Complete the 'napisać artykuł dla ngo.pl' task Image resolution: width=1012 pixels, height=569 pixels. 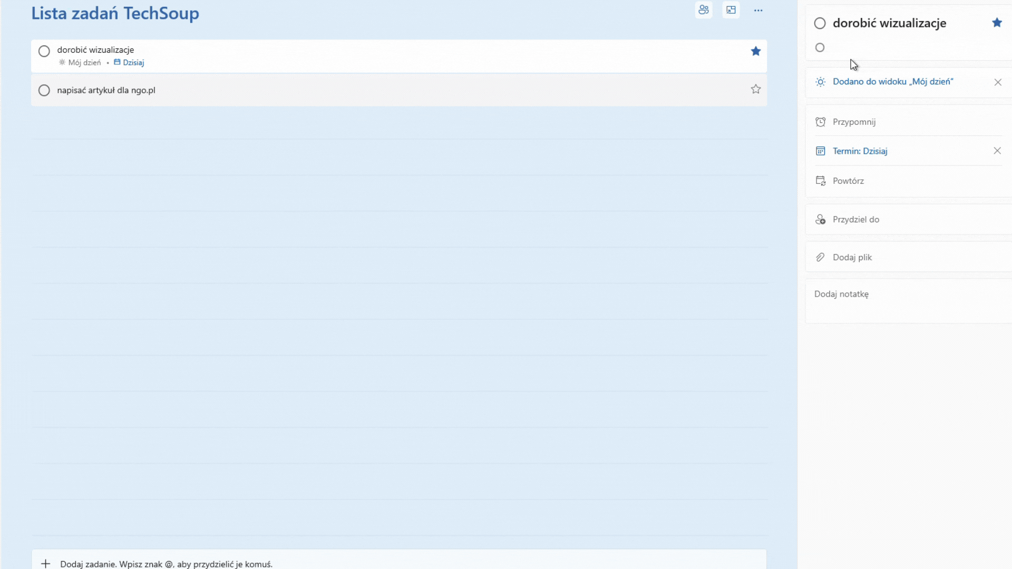(44, 90)
